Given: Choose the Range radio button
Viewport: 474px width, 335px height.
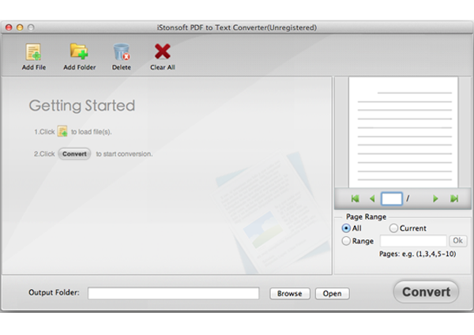Looking at the screenshot, I should tap(346, 241).
